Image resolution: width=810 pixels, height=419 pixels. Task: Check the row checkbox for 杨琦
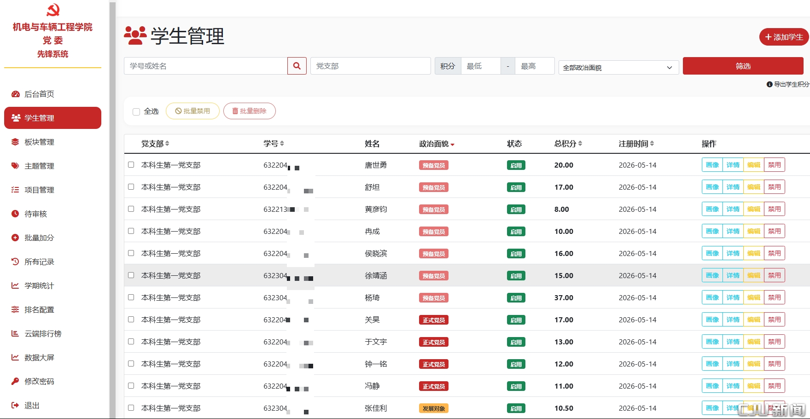pos(131,297)
